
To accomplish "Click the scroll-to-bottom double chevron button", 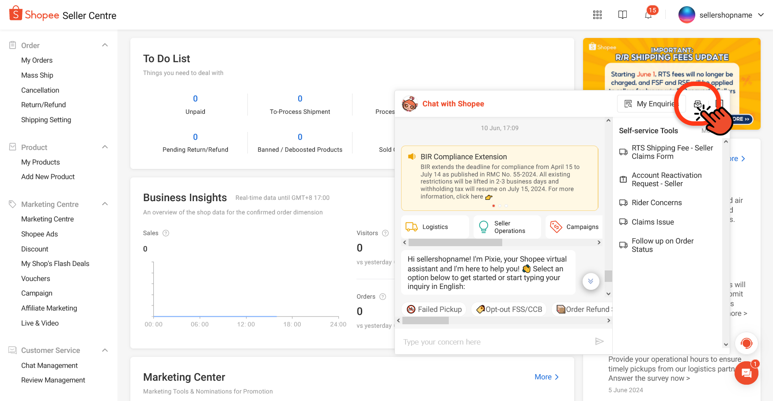I will click(x=591, y=281).
